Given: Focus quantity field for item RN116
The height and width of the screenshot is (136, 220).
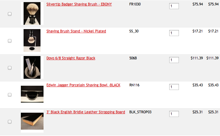Looking at the screenshot, I should click(174, 87).
